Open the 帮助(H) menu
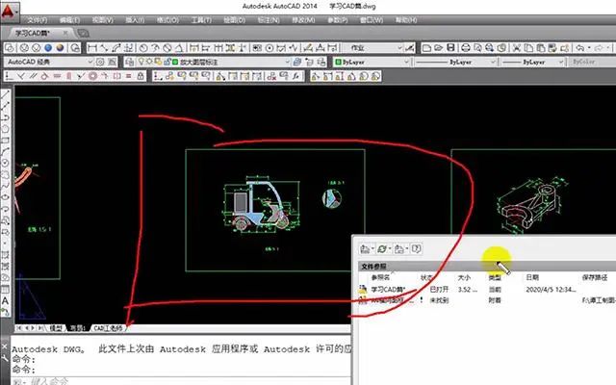The height and width of the screenshot is (385, 616). 406,20
